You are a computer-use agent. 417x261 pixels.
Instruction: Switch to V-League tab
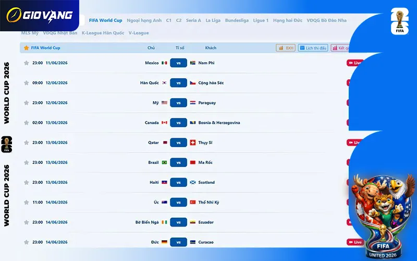tap(139, 33)
